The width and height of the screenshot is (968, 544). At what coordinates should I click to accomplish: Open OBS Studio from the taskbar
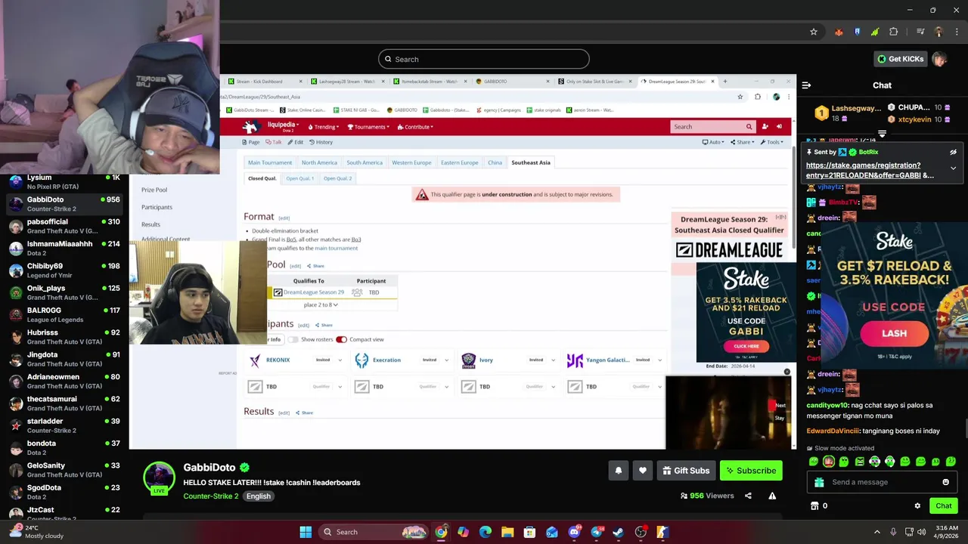tap(641, 532)
